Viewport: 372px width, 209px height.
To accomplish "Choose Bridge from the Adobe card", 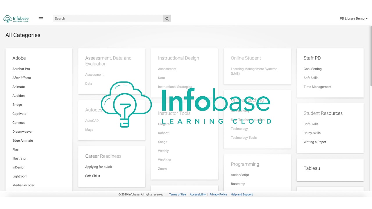I will (x=17, y=105).
